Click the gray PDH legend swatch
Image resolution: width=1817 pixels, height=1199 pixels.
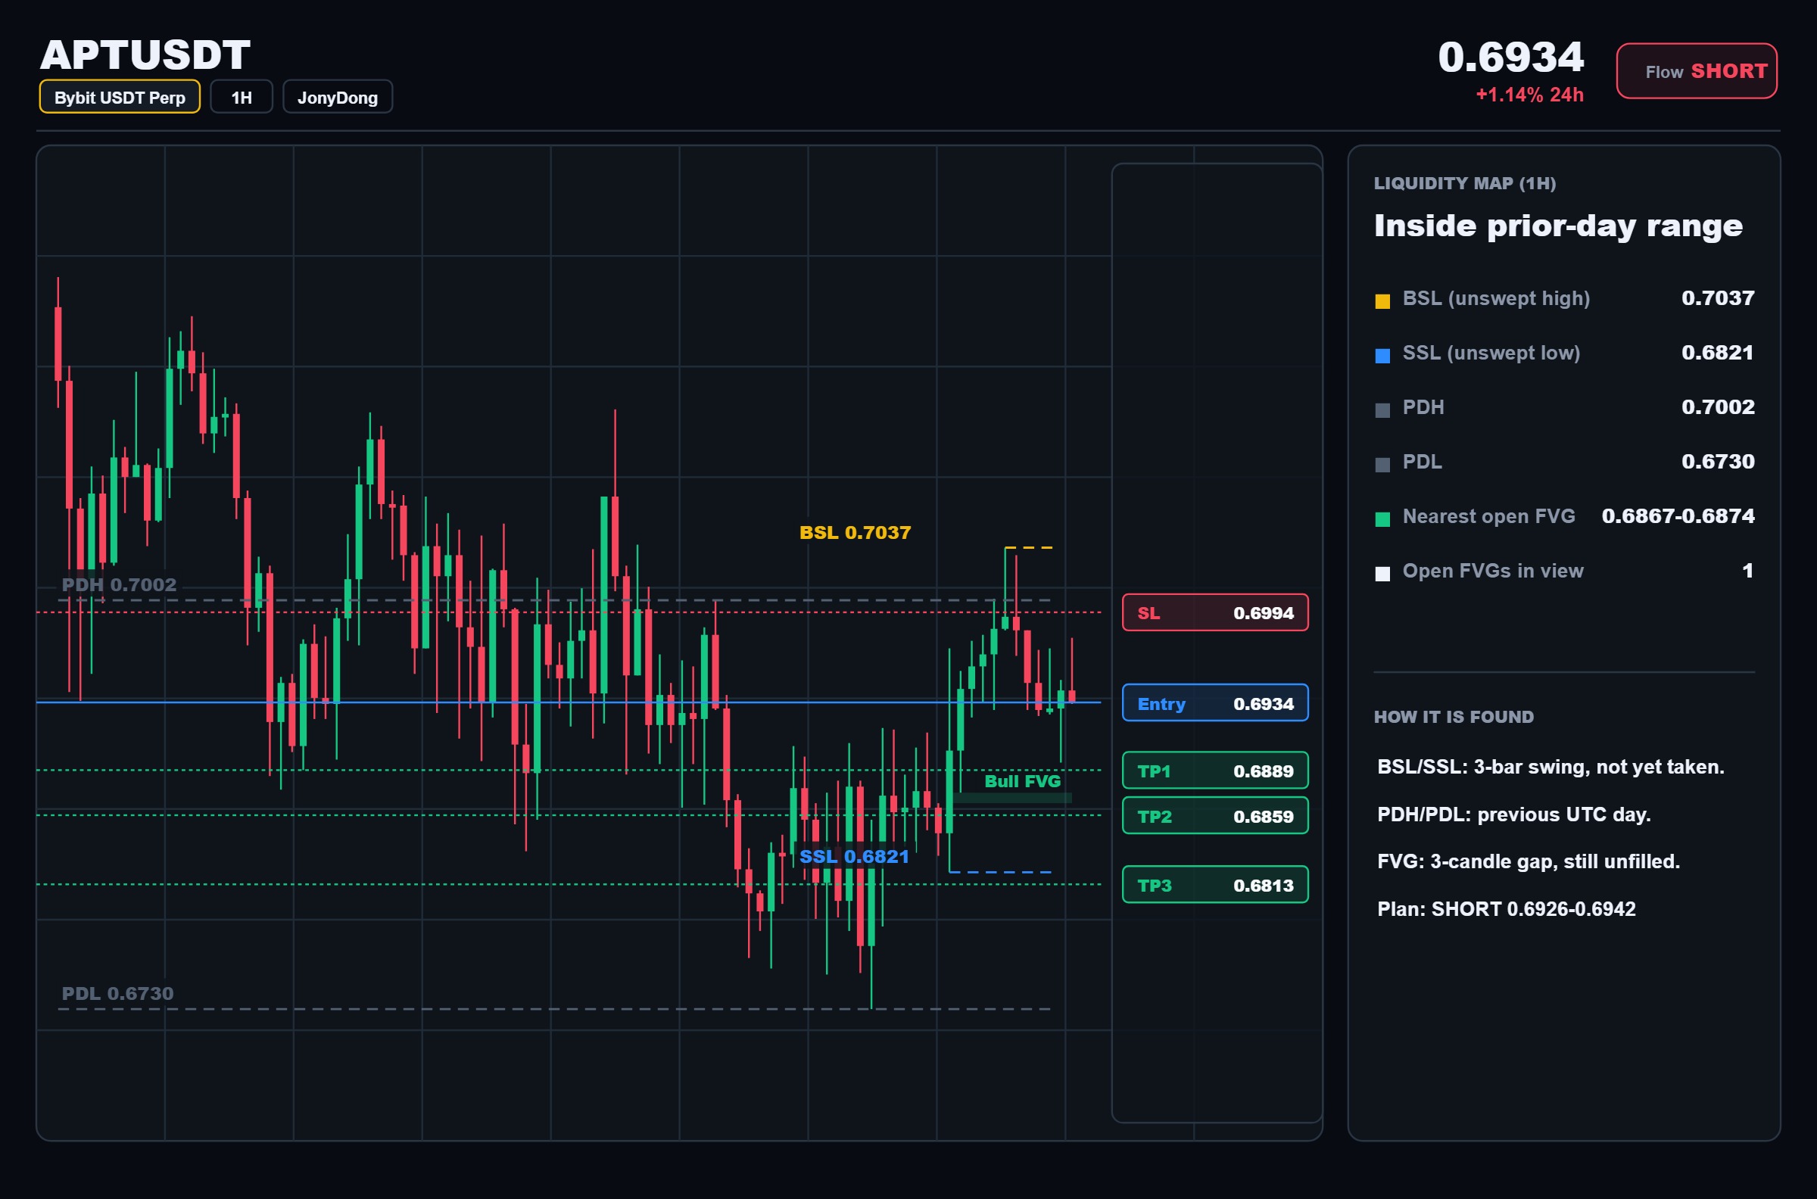coord(1382,410)
